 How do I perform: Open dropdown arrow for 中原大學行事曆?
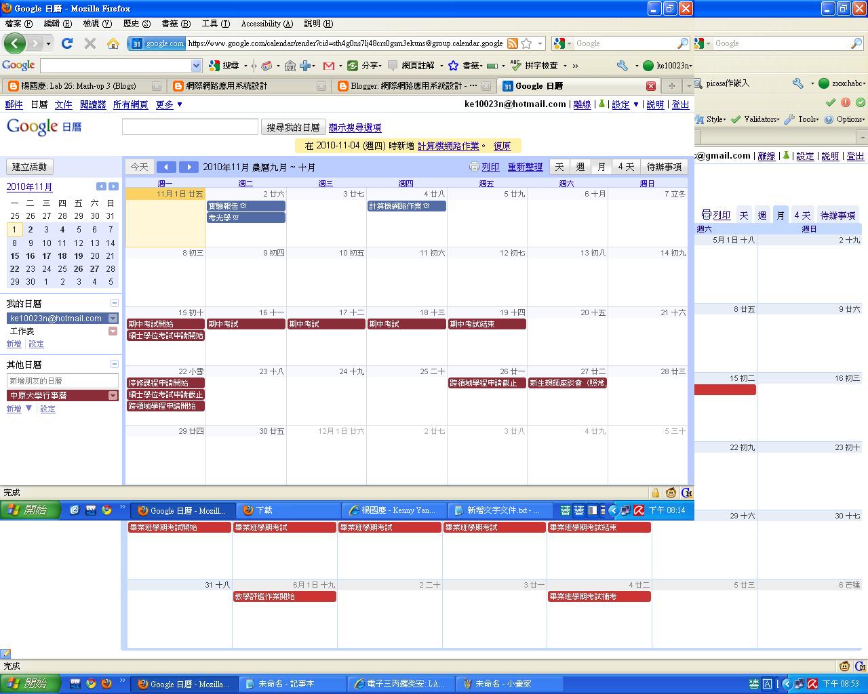[113, 396]
